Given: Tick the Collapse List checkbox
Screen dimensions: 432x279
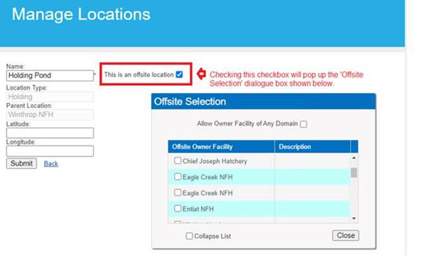Looking at the screenshot, I should point(189,236).
